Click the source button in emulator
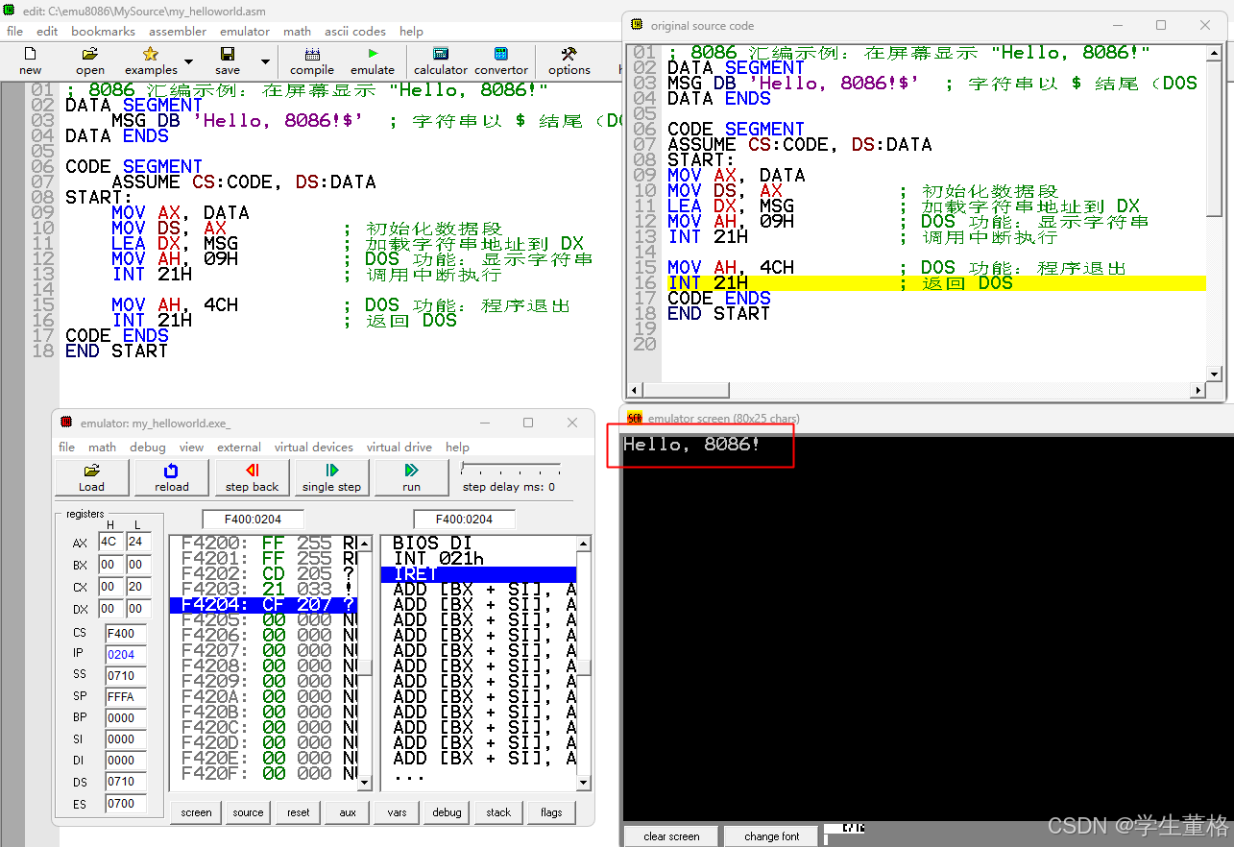Image resolution: width=1234 pixels, height=847 pixels. tap(248, 812)
